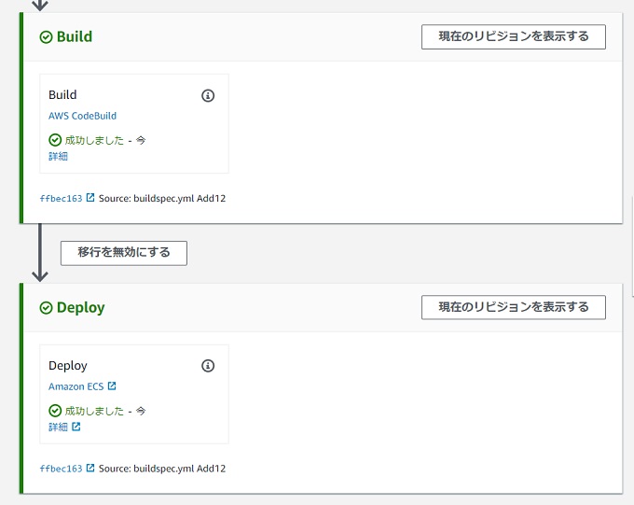
Task: Click success check icon in Build action card
Action: 55,140
